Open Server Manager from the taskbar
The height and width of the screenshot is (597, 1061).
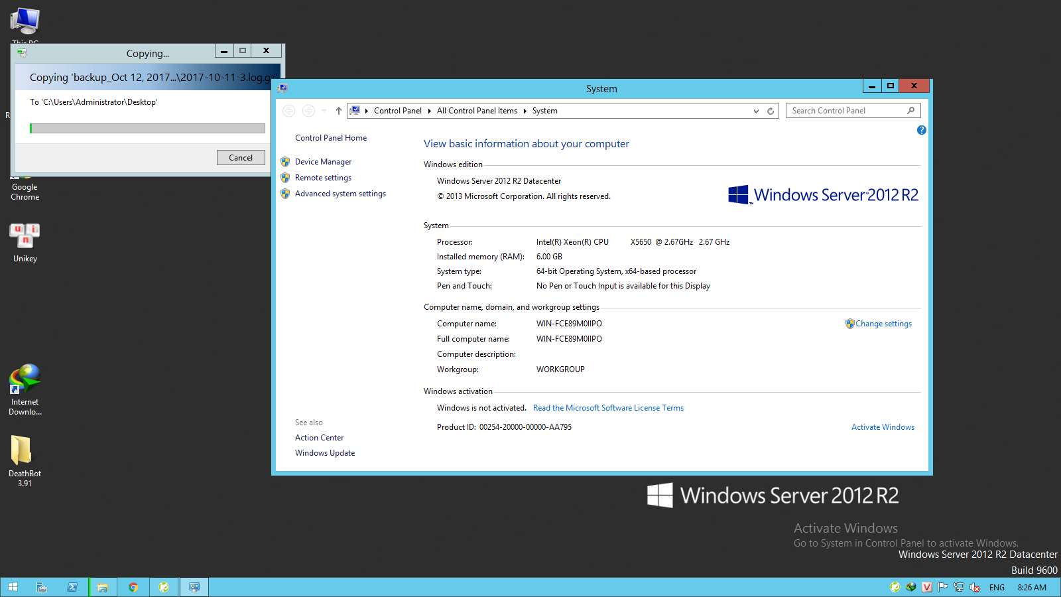[42, 587]
